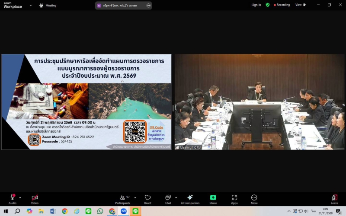Leave the meeting
Image resolution: width=346 pixels, height=216 pixels.
(334, 198)
